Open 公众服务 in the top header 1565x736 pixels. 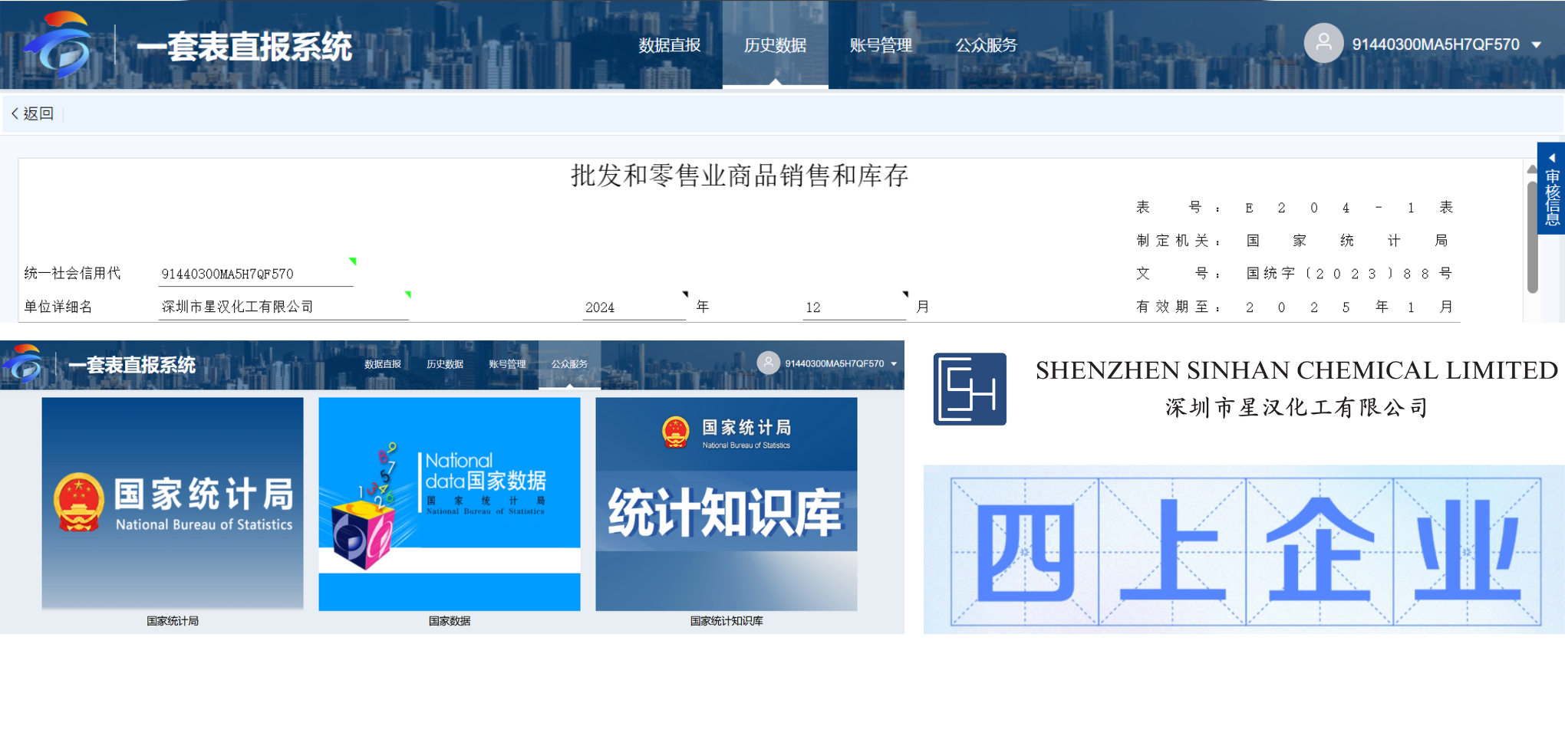[986, 45]
